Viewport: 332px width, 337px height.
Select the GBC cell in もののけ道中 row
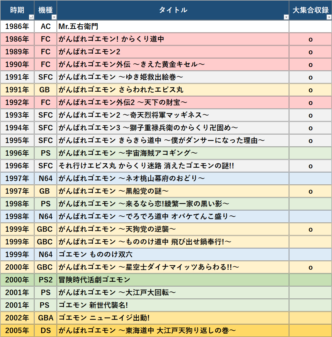(46, 242)
